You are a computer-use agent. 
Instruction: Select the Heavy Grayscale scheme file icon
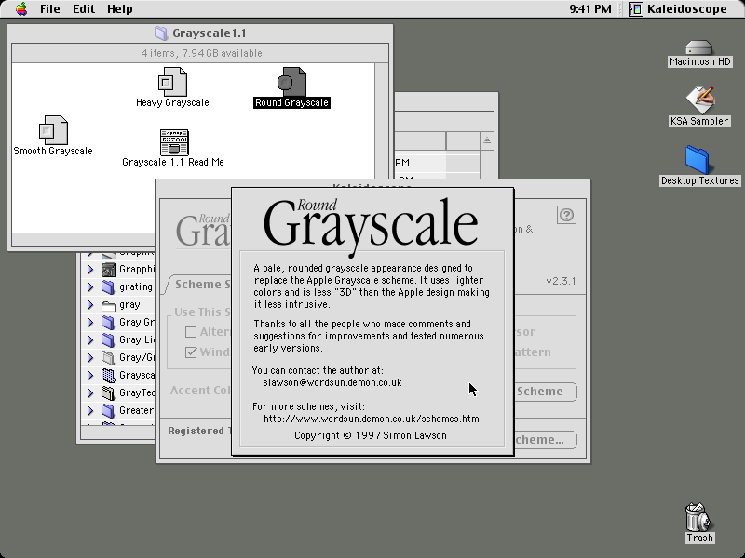[x=172, y=82]
